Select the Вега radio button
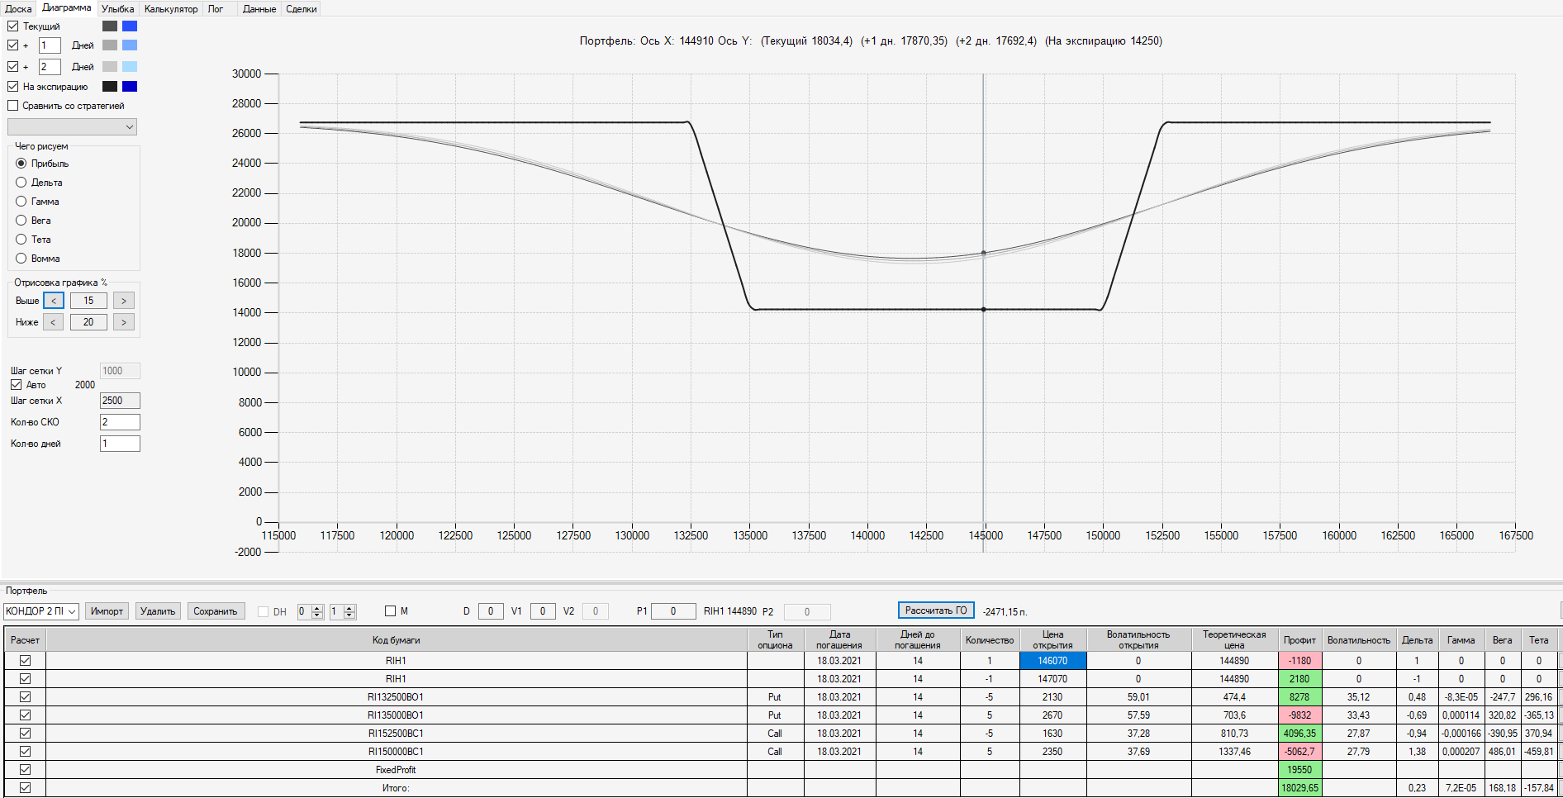The image size is (1563, 798). [21, 221]
